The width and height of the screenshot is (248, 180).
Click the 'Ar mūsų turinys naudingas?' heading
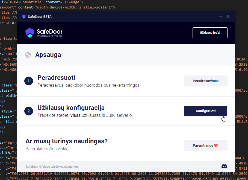pos(66,141)
